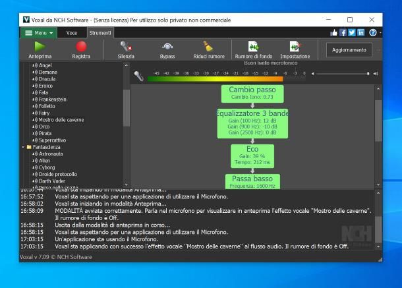Open the Menu dropdown button
The image size is (402, 288).
click(39, 33)
